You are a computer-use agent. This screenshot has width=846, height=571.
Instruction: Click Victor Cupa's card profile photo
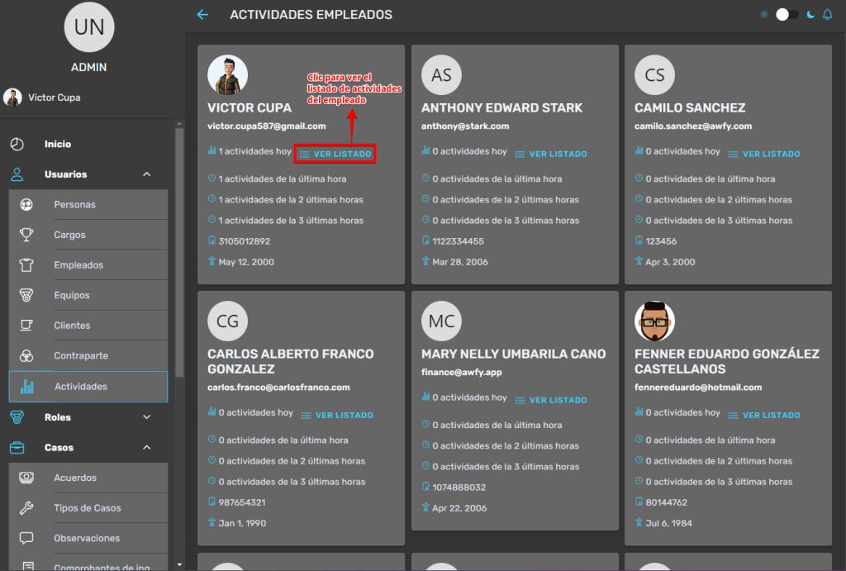pos(228,74)
